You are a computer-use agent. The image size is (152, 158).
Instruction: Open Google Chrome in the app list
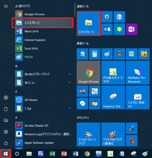tap(44, 14)
